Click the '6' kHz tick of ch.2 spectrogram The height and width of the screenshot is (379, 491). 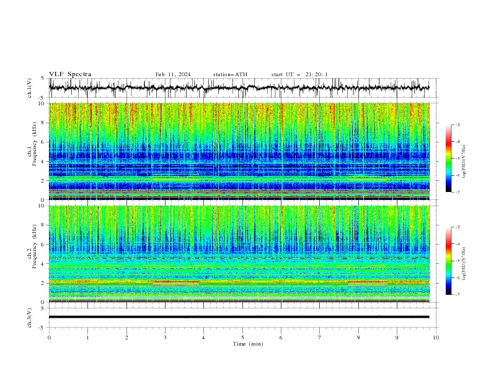(43, 244)
